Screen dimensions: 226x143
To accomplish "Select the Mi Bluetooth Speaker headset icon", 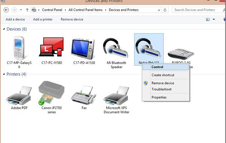I will click(115, 48).
